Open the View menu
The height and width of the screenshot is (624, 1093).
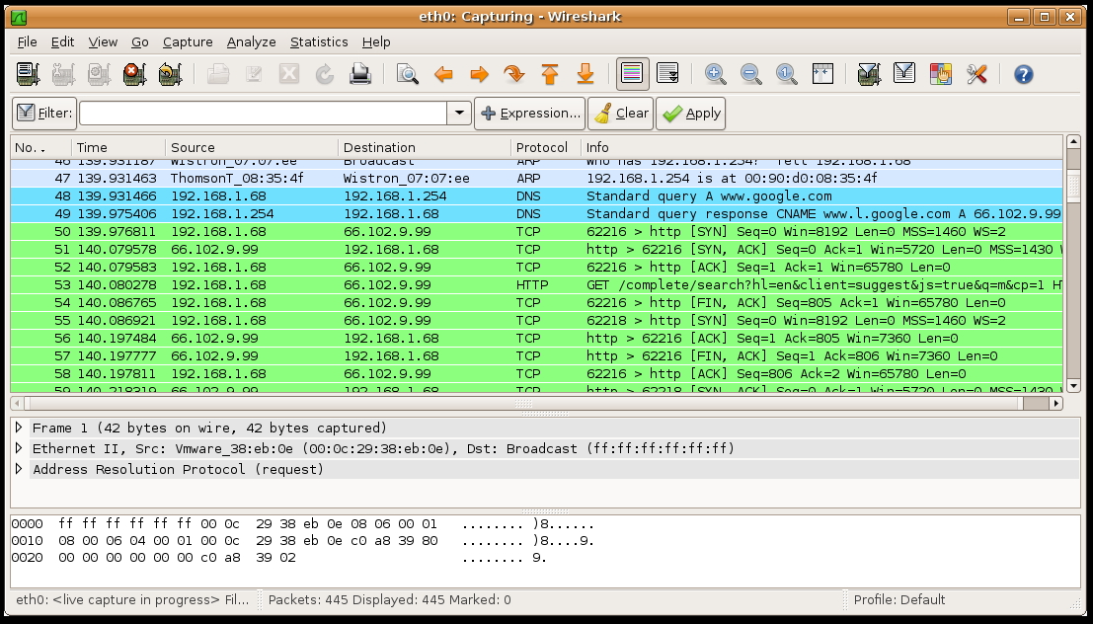(103, 41)
